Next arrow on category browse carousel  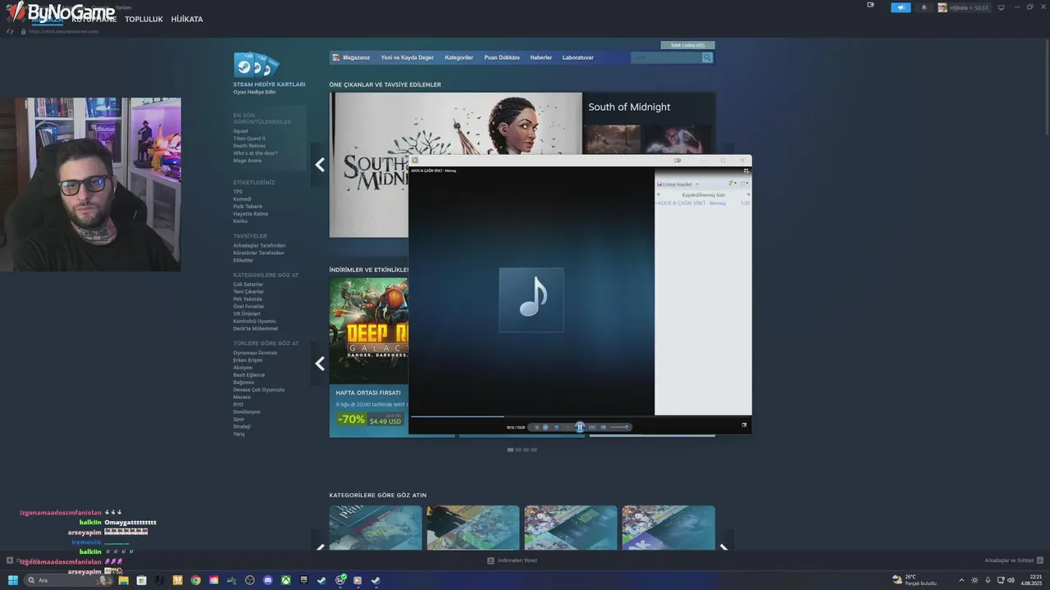(x=724, y=548)
